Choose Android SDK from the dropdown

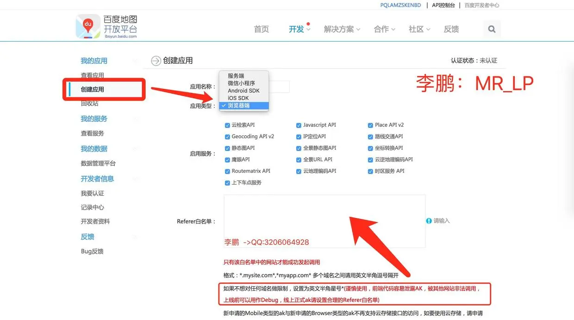pos(244,91)
